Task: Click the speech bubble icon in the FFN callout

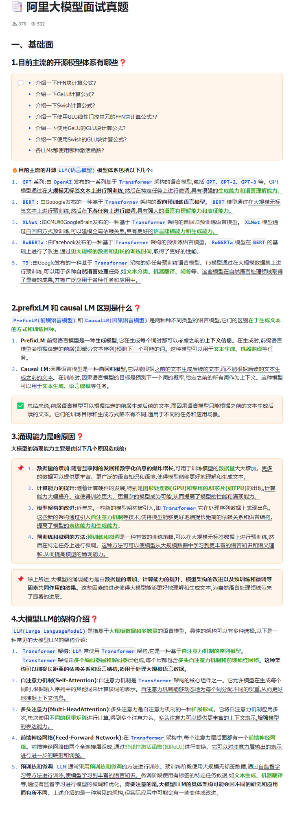Action: point(20,83)
